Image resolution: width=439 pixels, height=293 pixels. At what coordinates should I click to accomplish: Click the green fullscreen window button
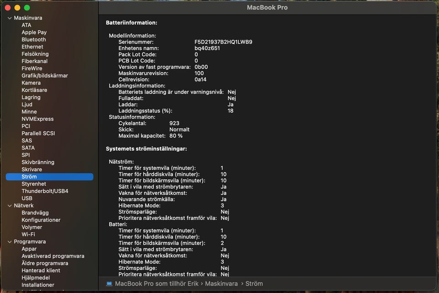point(27,8)
